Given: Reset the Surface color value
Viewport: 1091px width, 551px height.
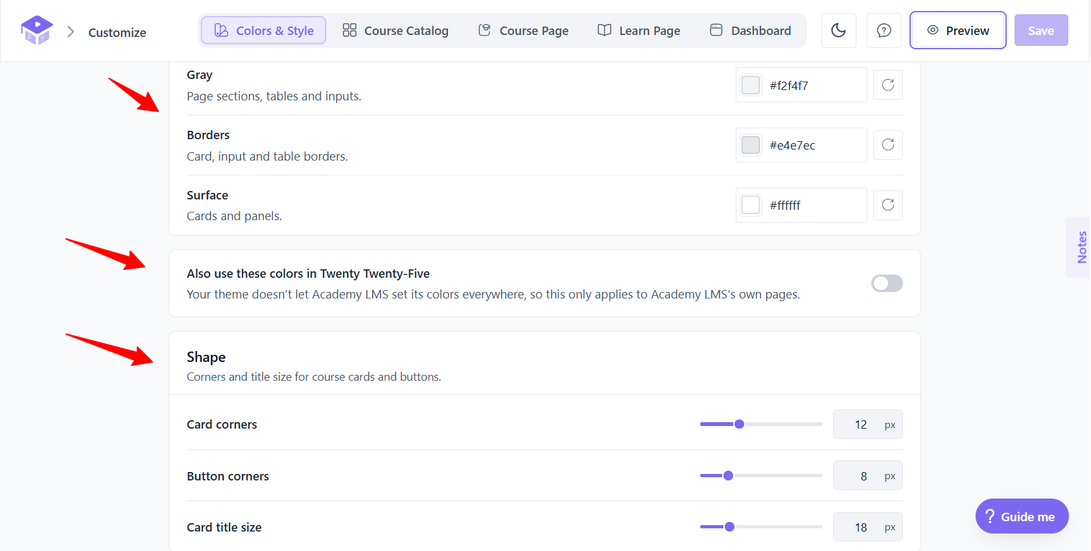Looking at the screenshot, I should tap(887, 205).
